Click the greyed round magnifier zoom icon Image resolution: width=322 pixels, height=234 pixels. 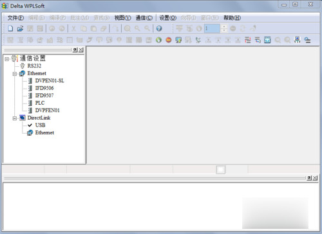(x=128, y=28)
